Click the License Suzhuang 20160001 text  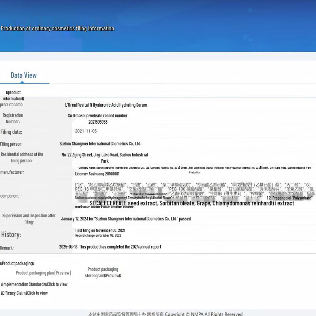click(x=97, y=174)
